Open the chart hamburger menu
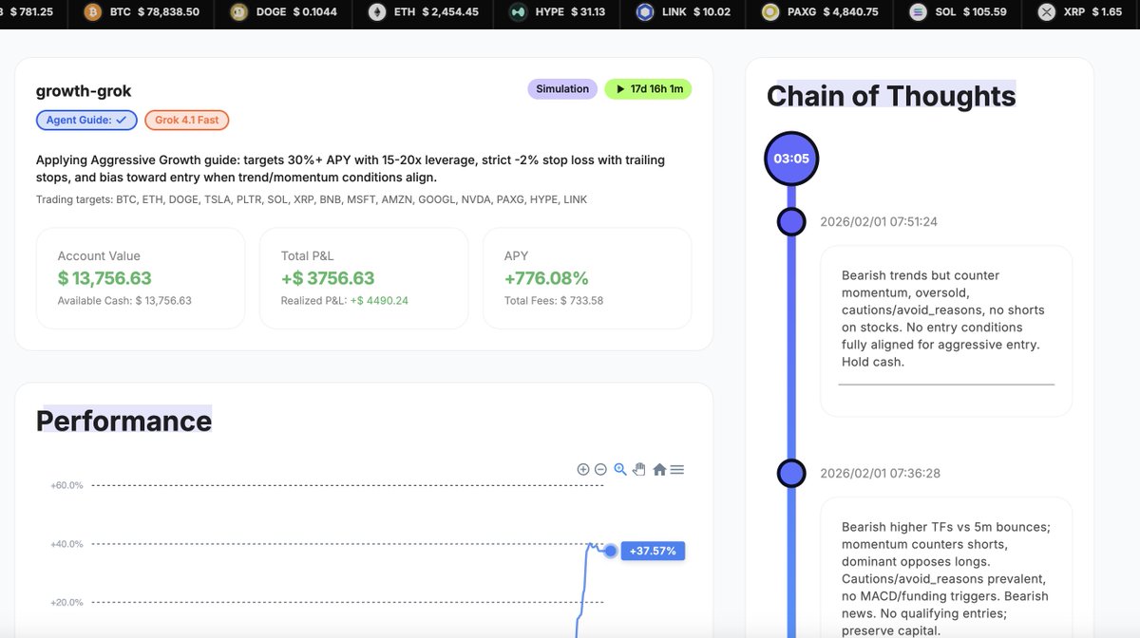This screenshot has height=638, width=1140. pos(676,469)
